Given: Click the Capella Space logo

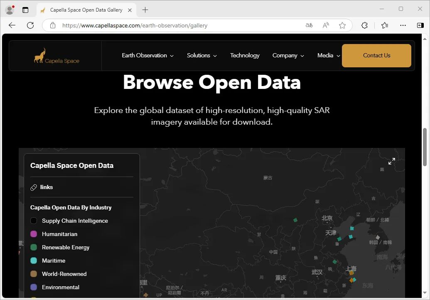Looking at the screenshot, I should click(x=57, y=56).
